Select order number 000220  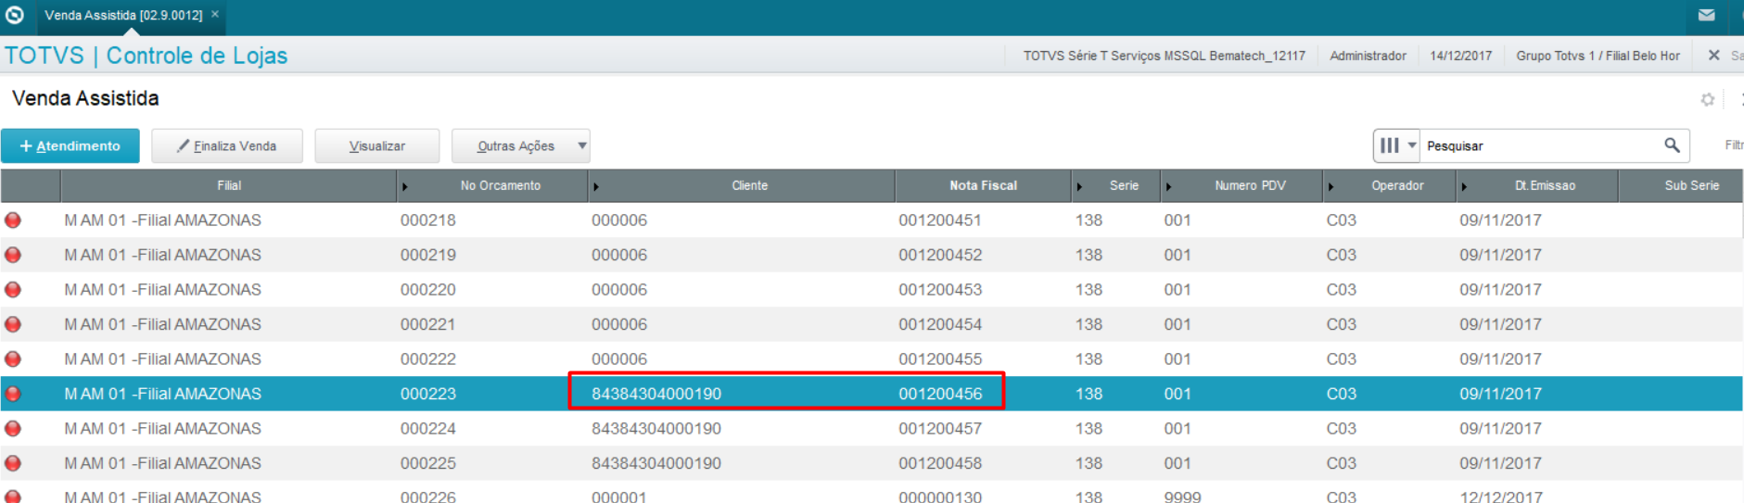tap(428, 290)
